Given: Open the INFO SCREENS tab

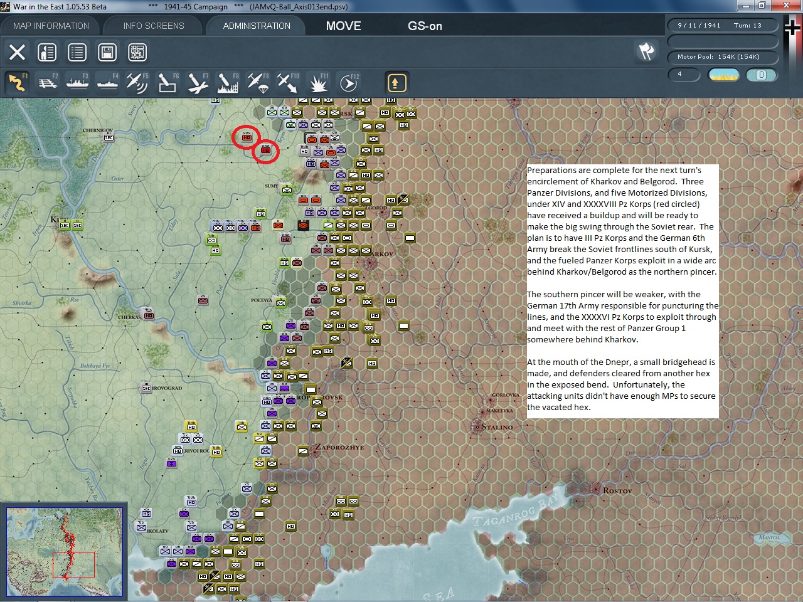Looking at the screenshot, I should (x=154, y=26).
